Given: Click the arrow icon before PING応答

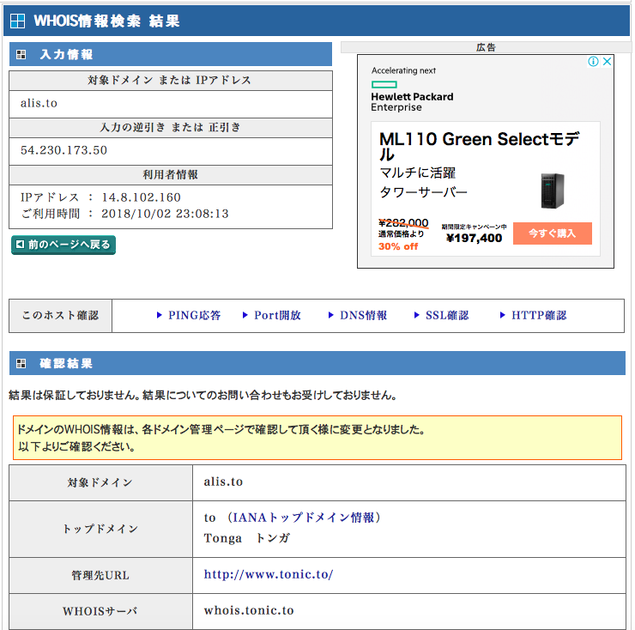Looking at the screenshot, I should coord(160,316).
